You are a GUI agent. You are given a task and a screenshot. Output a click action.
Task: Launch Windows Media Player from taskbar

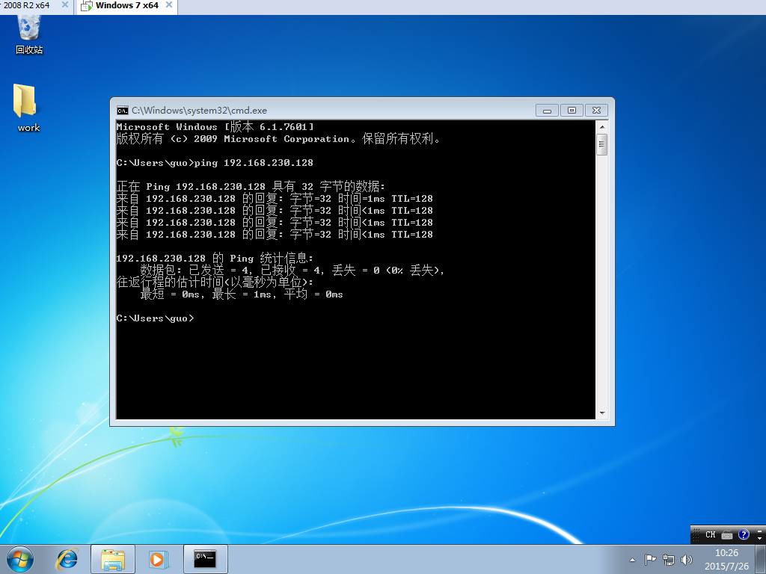pos(158,558)
